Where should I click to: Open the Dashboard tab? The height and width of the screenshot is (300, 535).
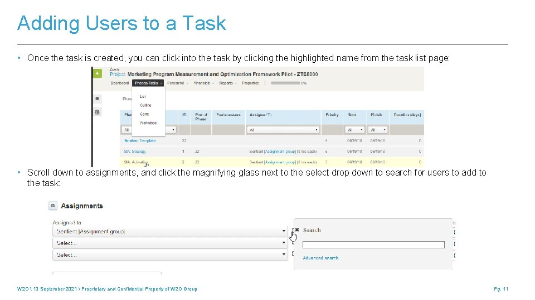point(120,83)
